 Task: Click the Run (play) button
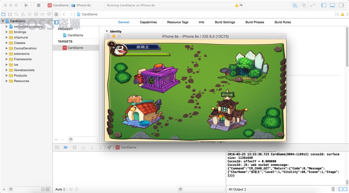(x=26, y=5)
